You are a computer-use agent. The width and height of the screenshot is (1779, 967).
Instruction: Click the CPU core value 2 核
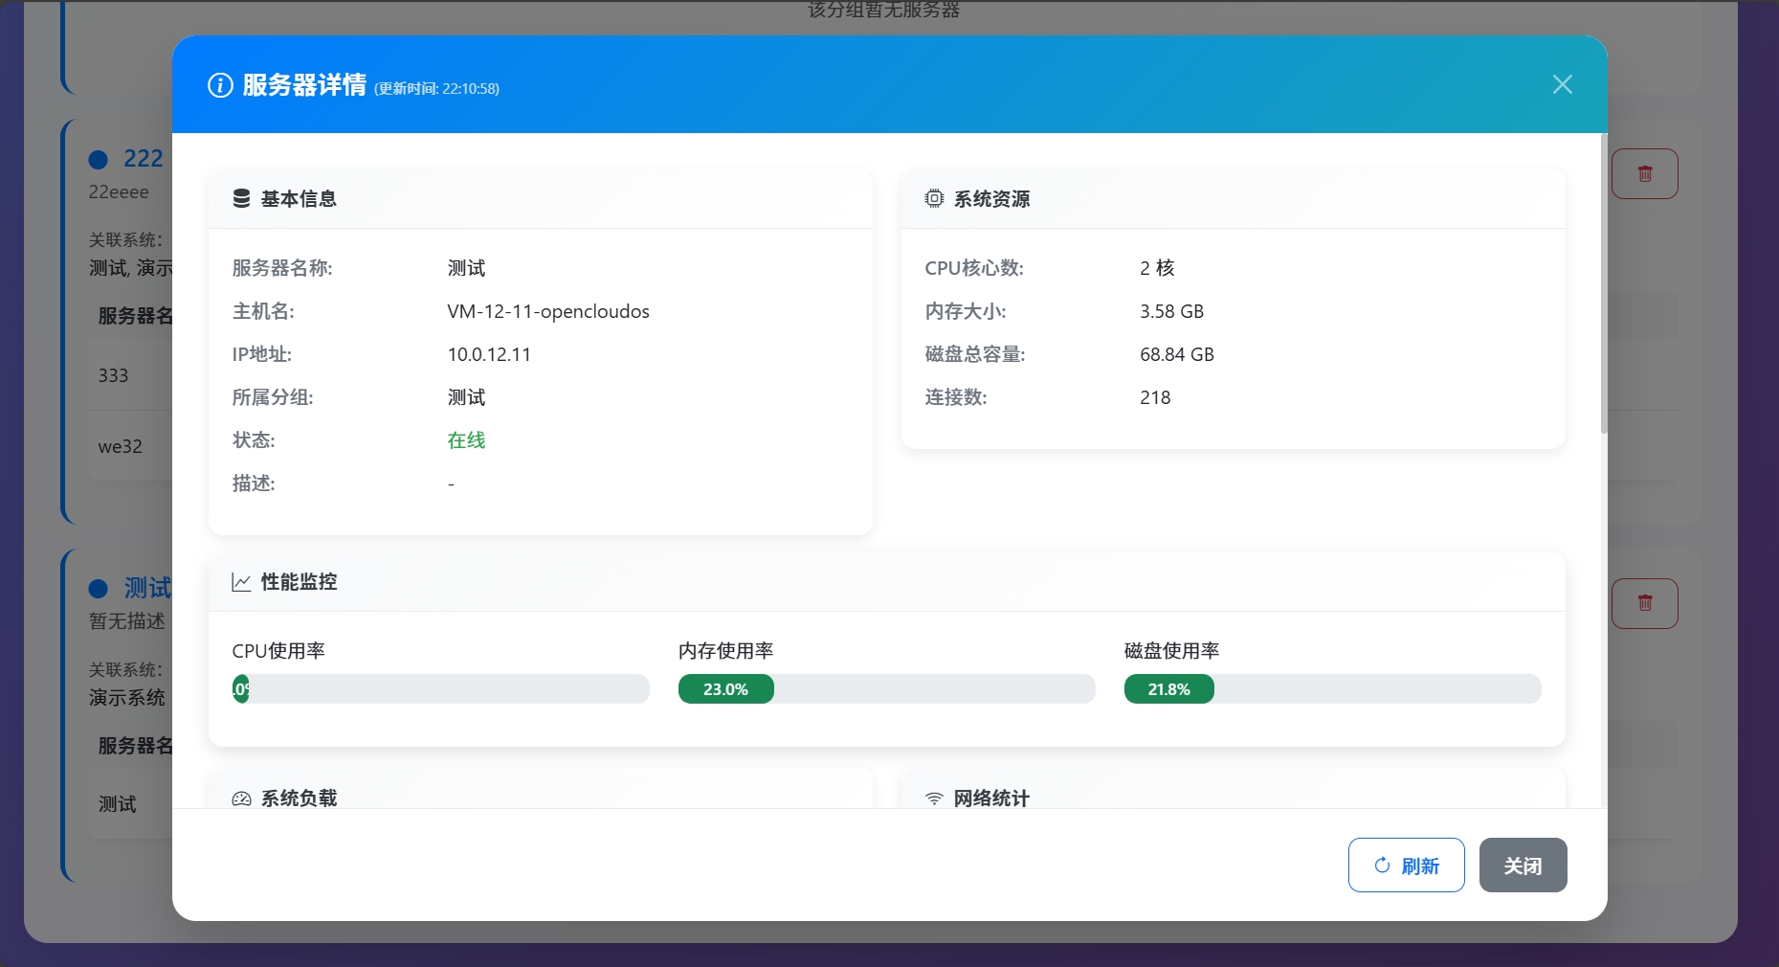pos(1157,268)
